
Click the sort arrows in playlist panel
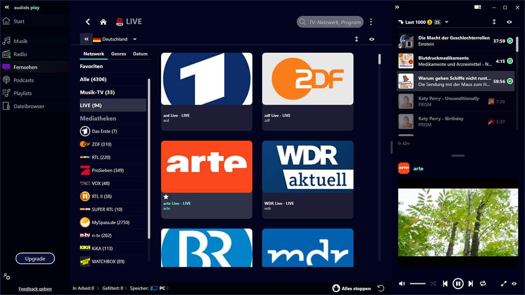[494, 22]
